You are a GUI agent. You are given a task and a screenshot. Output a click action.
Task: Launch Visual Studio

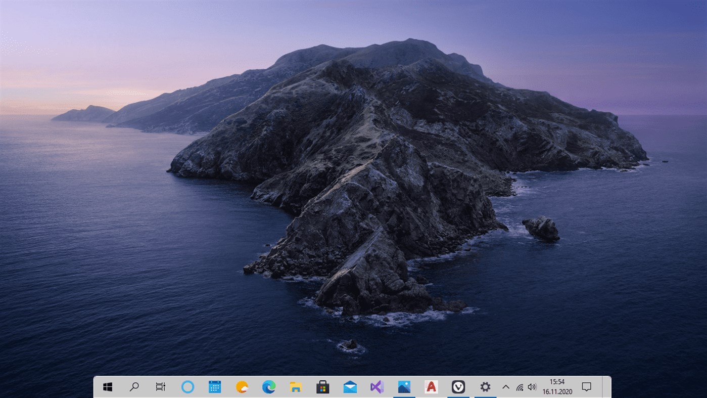click(x=376, y=386)
